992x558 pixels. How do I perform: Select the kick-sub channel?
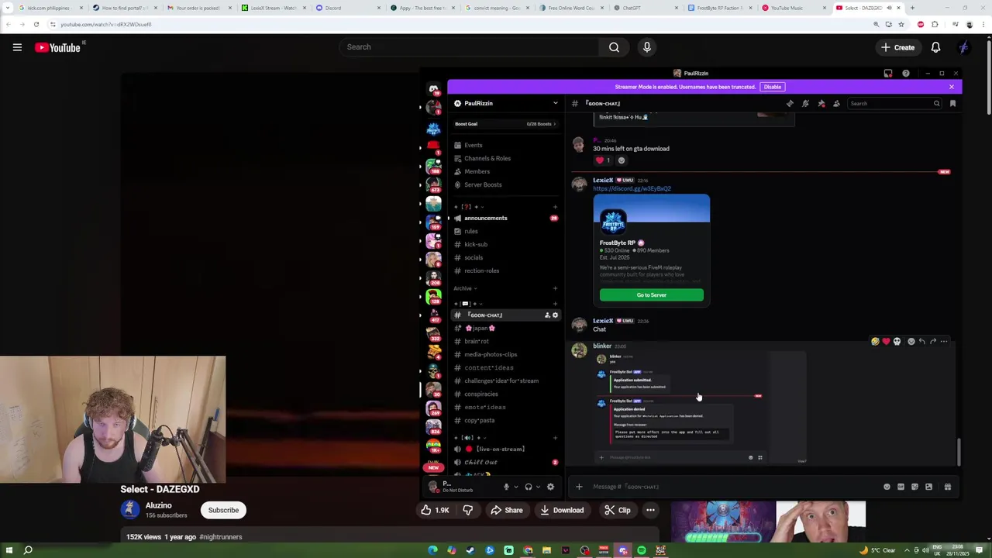[x=505, y=244]
